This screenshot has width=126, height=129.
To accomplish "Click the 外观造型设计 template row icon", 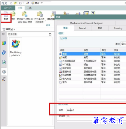I will [x=60, y=61].
